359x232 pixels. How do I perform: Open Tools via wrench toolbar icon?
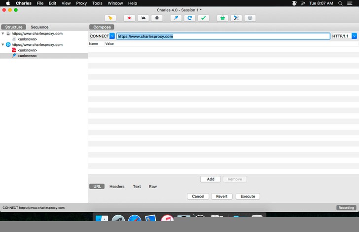click(236, 18)
